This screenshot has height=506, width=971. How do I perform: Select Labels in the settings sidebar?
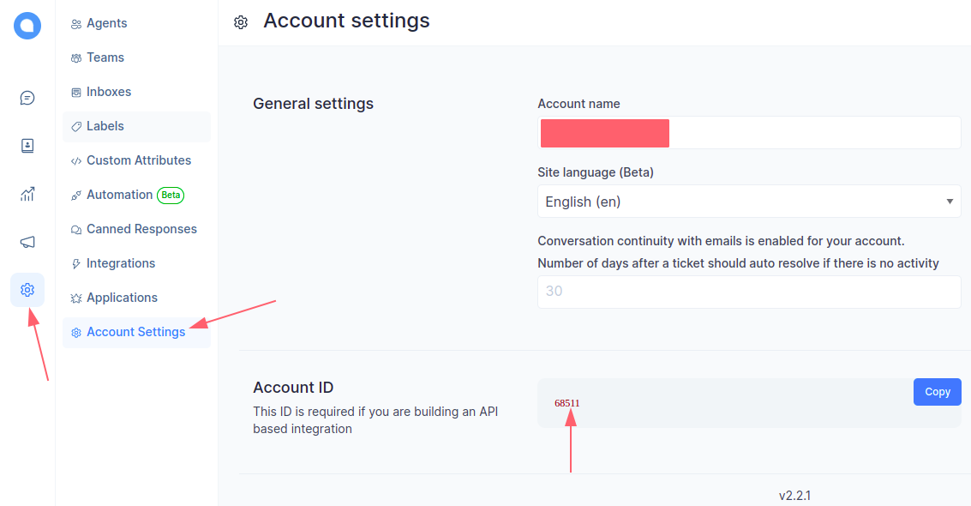tap(105, 126)
